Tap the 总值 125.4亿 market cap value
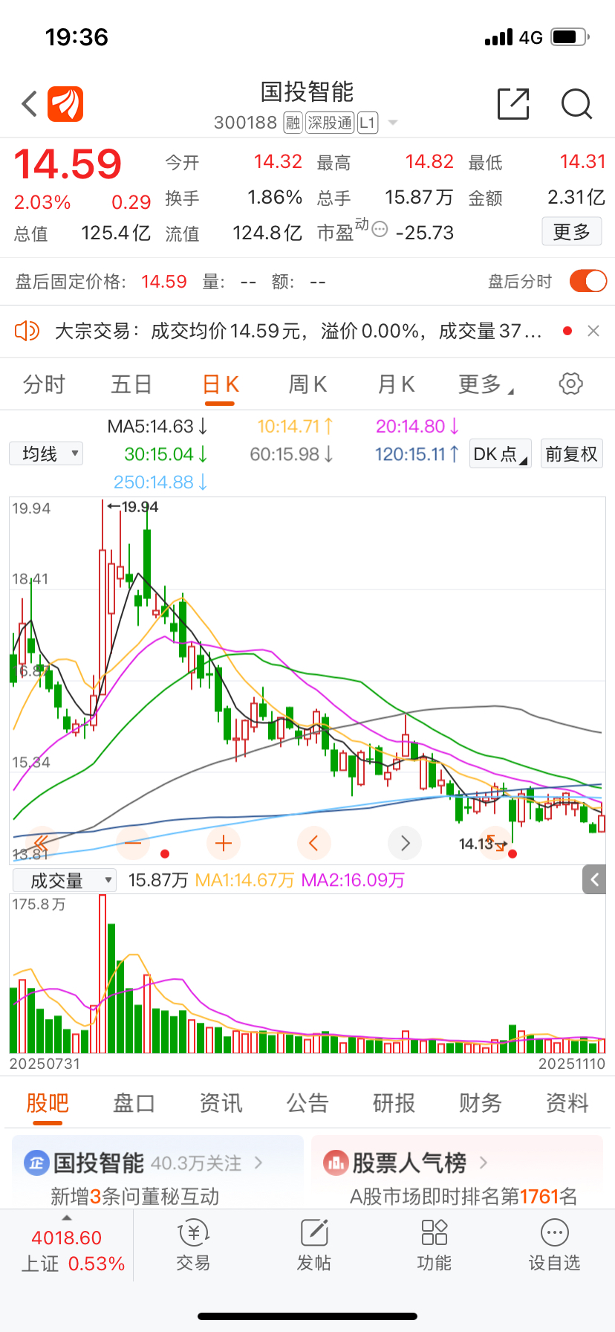Viewport: 615px width, 1332px height. pos(116,233)
